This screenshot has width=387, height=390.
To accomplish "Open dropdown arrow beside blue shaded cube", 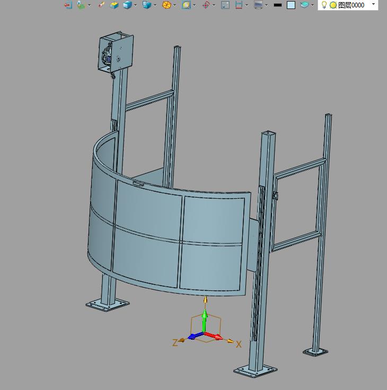I will [135, 5].
